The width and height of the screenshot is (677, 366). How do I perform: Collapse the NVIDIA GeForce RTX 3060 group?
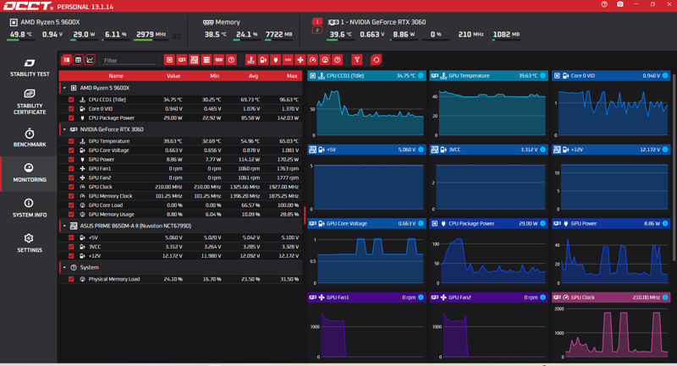pos(65,129)
